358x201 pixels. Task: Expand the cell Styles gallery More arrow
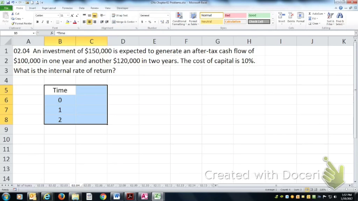click(273, 23)
